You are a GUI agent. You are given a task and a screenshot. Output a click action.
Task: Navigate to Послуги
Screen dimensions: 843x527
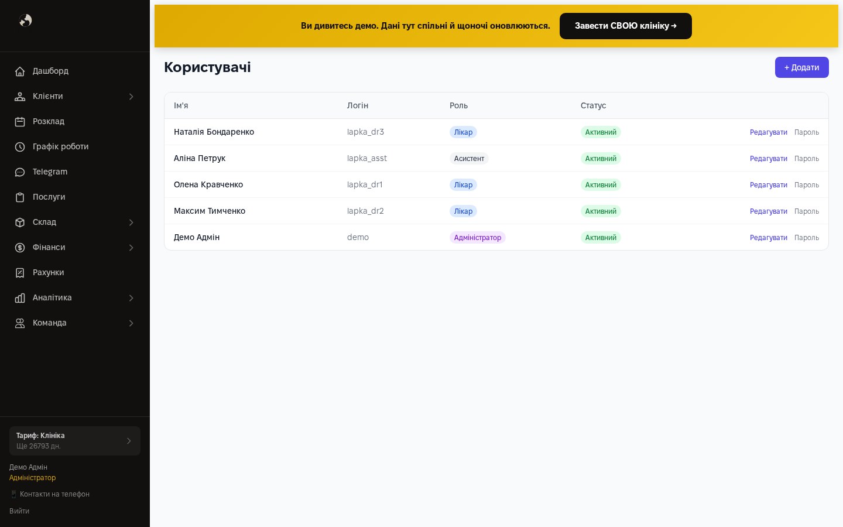click(75, 197)
